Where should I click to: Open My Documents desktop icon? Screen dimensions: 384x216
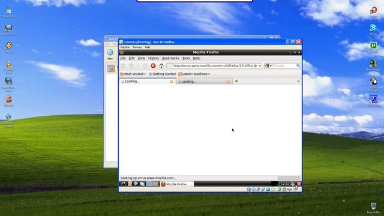coord(8,12)
